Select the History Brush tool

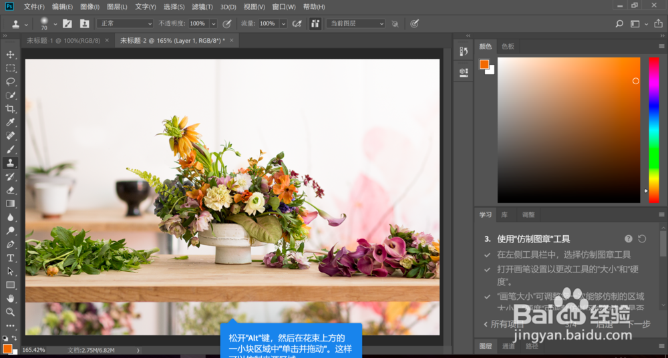(11, 176)
